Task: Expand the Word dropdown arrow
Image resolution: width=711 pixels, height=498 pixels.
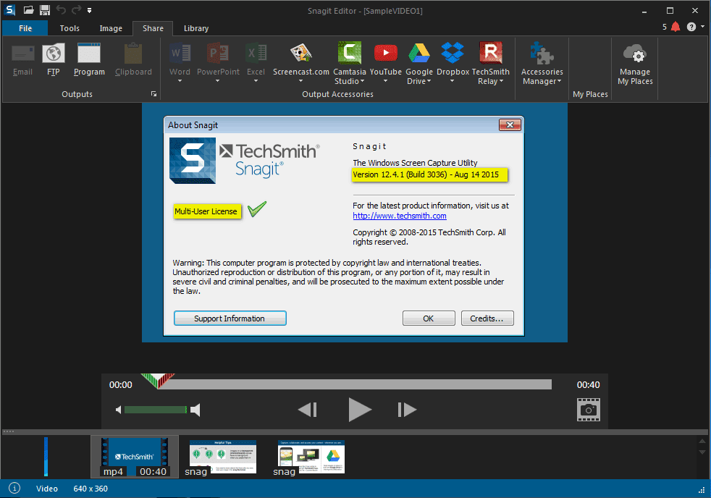Action: coord(180,81)
